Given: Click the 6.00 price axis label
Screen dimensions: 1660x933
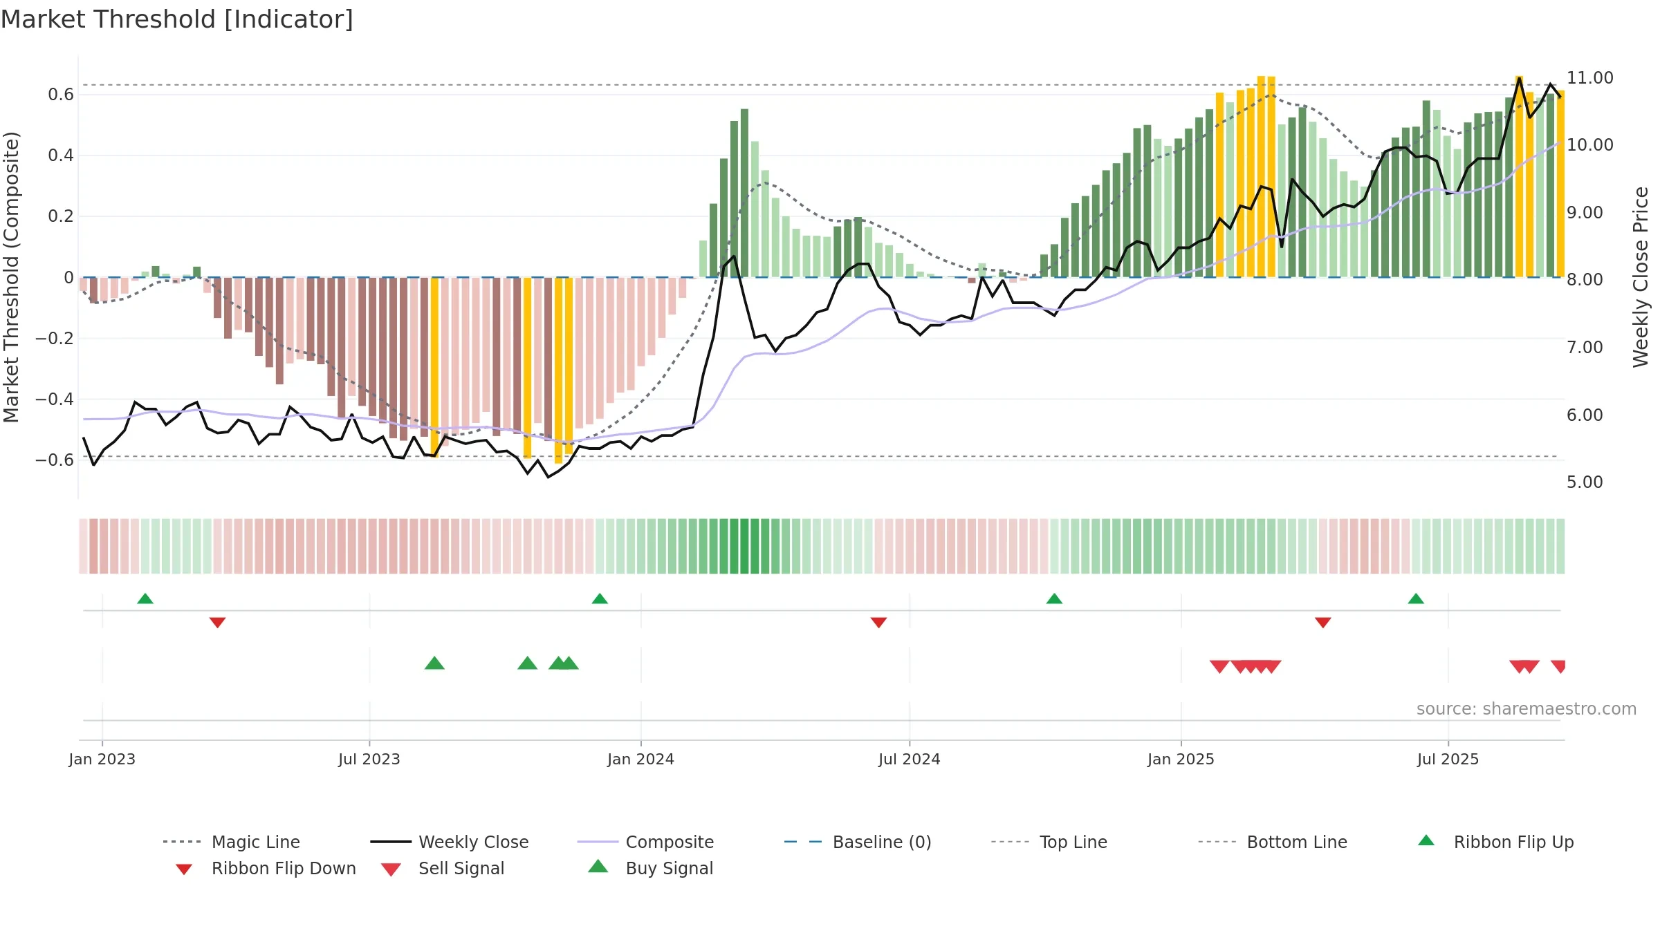Looking at the screenshot, I should 1585,415.
